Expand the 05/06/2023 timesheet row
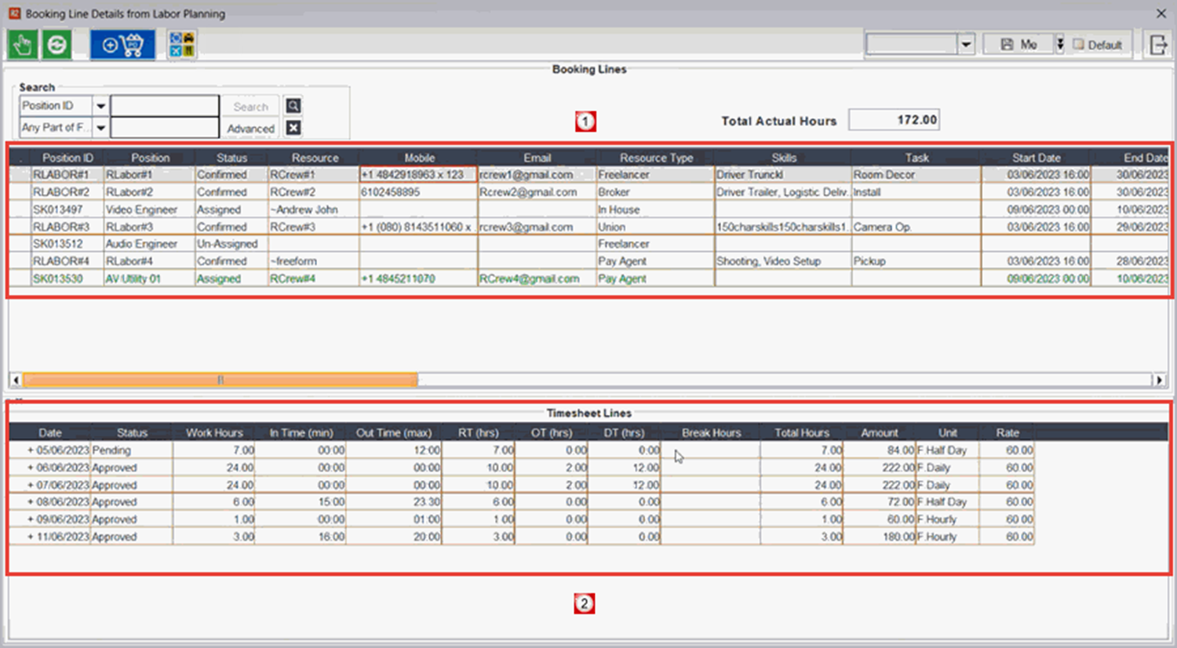Screen dimensions: 1177x648 [31, 450]
